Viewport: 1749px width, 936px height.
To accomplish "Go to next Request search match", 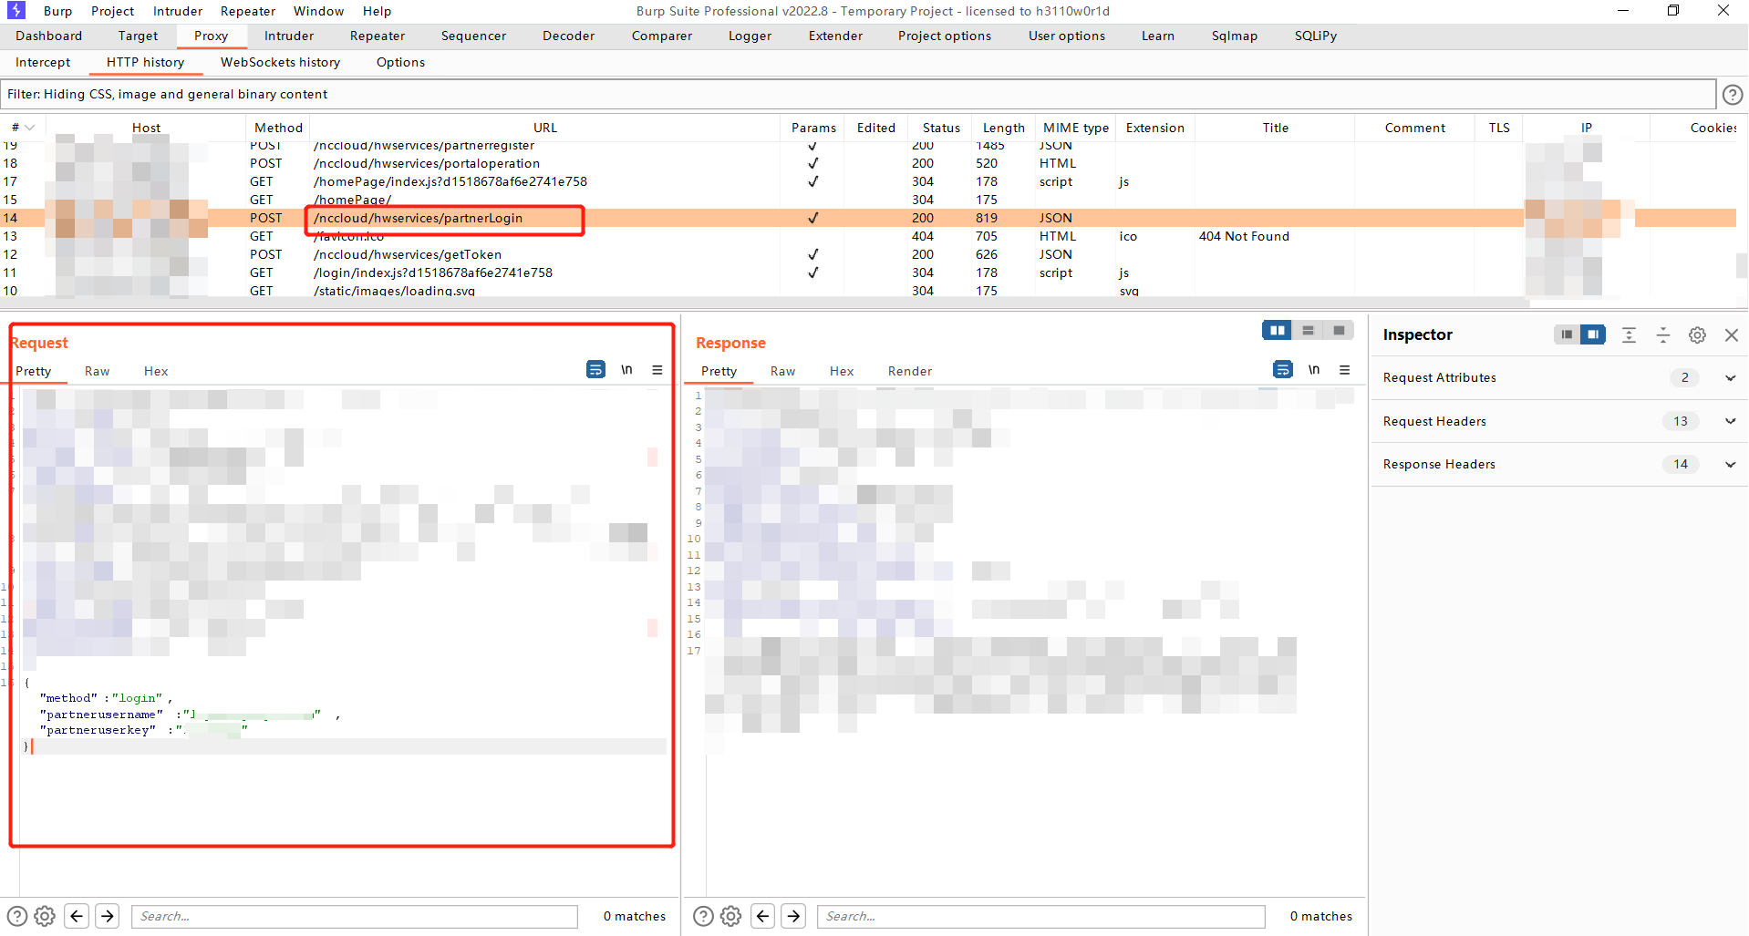I will [x=108, y=916].
